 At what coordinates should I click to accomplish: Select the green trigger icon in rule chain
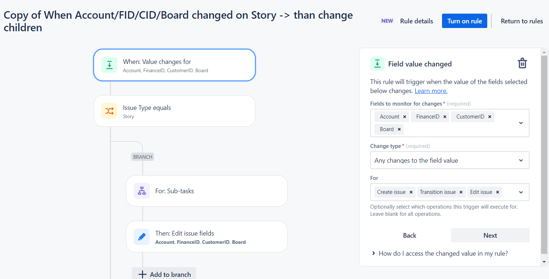(x=109, y=65)
